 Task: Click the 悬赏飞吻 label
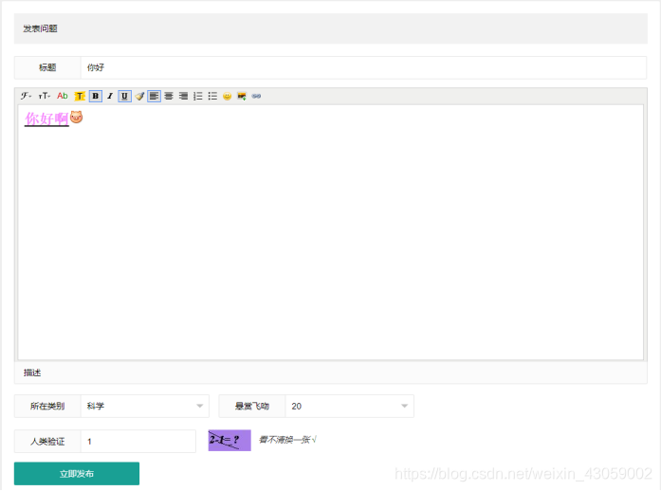click(x=252, y=407)
